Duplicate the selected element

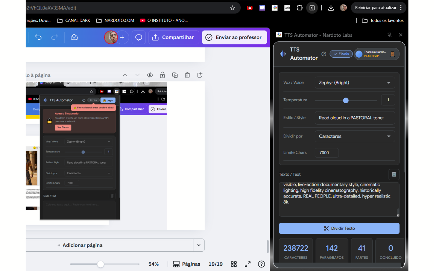point(175,75)
